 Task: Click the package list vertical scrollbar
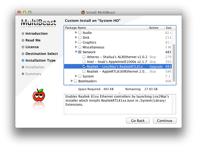click(174, 63)
